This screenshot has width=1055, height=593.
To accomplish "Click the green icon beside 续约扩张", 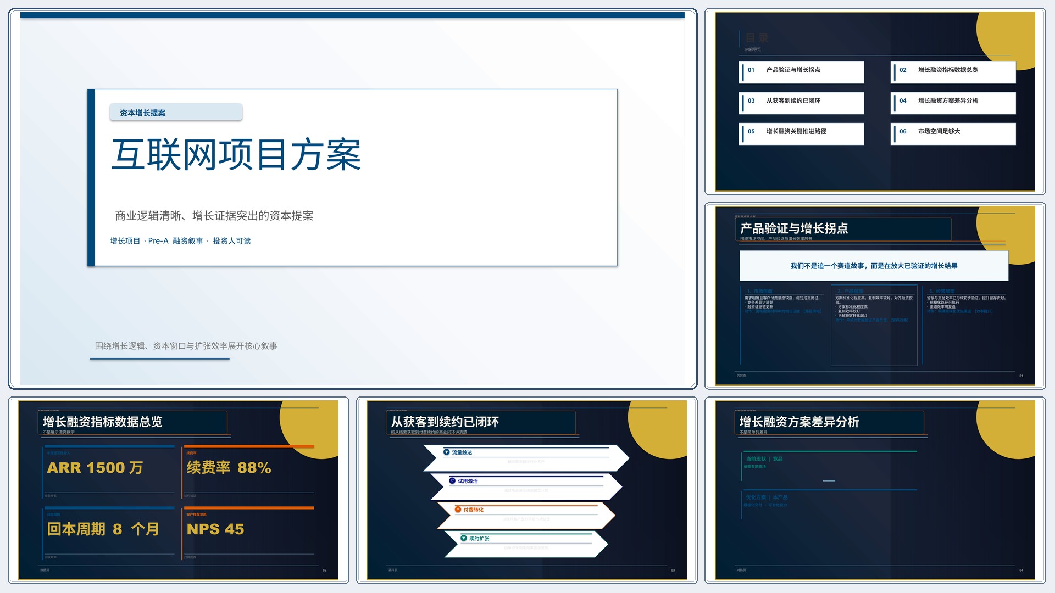I will (x=464, y=538).
